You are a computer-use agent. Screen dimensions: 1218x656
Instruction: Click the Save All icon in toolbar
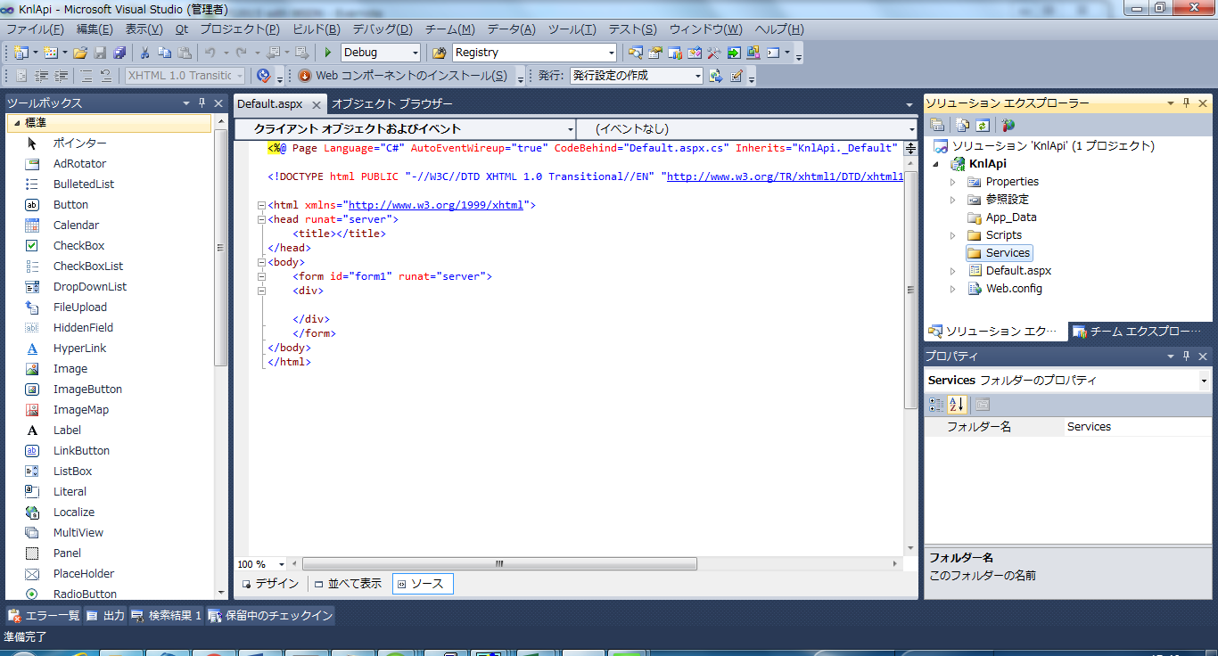pyautogui.click(x=119, y=53)
